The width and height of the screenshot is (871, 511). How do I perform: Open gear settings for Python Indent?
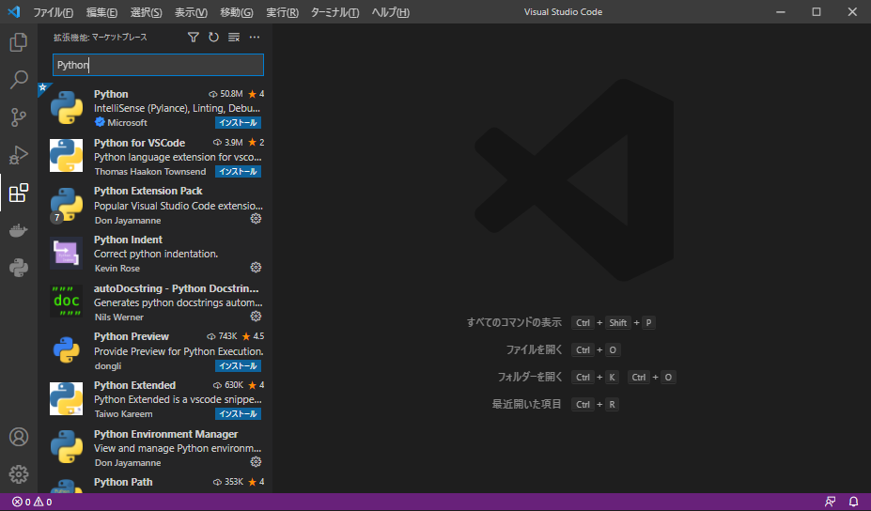click(x=256, y=267)
